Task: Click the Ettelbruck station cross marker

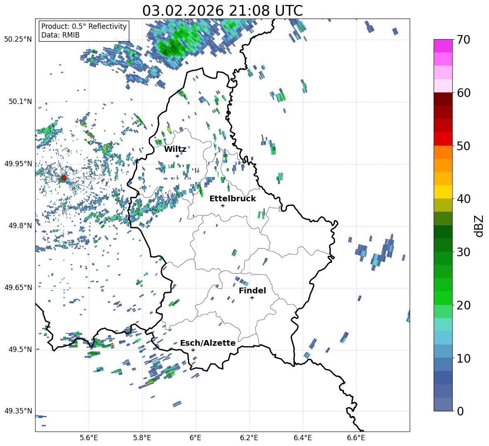Action: pos(223,205)
